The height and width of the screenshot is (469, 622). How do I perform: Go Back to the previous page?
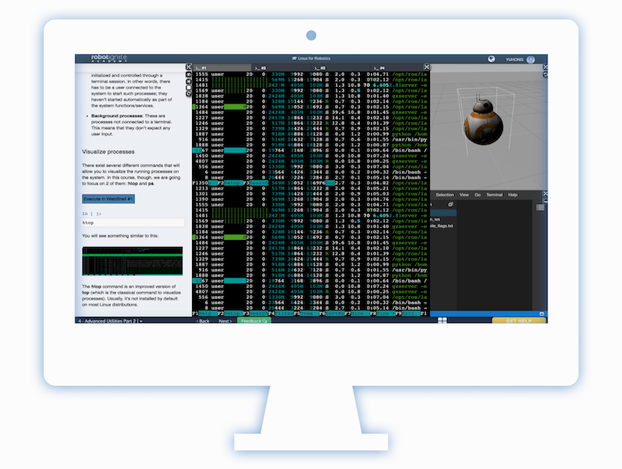pyautogui.click(x=202, y=320)
